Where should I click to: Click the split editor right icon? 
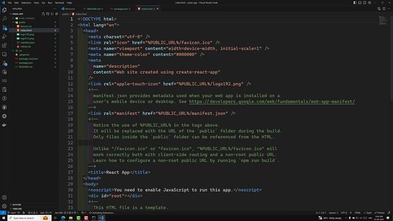384,9
